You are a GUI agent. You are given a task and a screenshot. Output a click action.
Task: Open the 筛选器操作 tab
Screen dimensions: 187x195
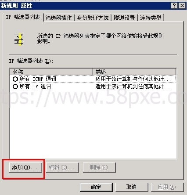59,18
